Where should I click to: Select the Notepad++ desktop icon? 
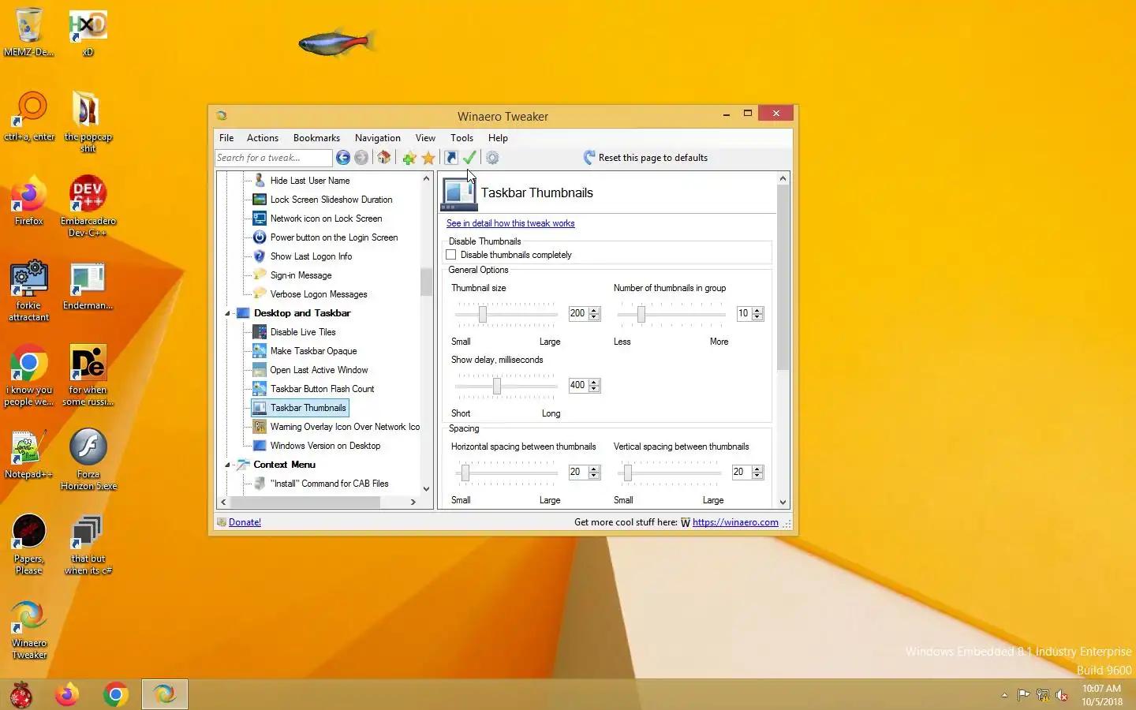click(29, 454)
